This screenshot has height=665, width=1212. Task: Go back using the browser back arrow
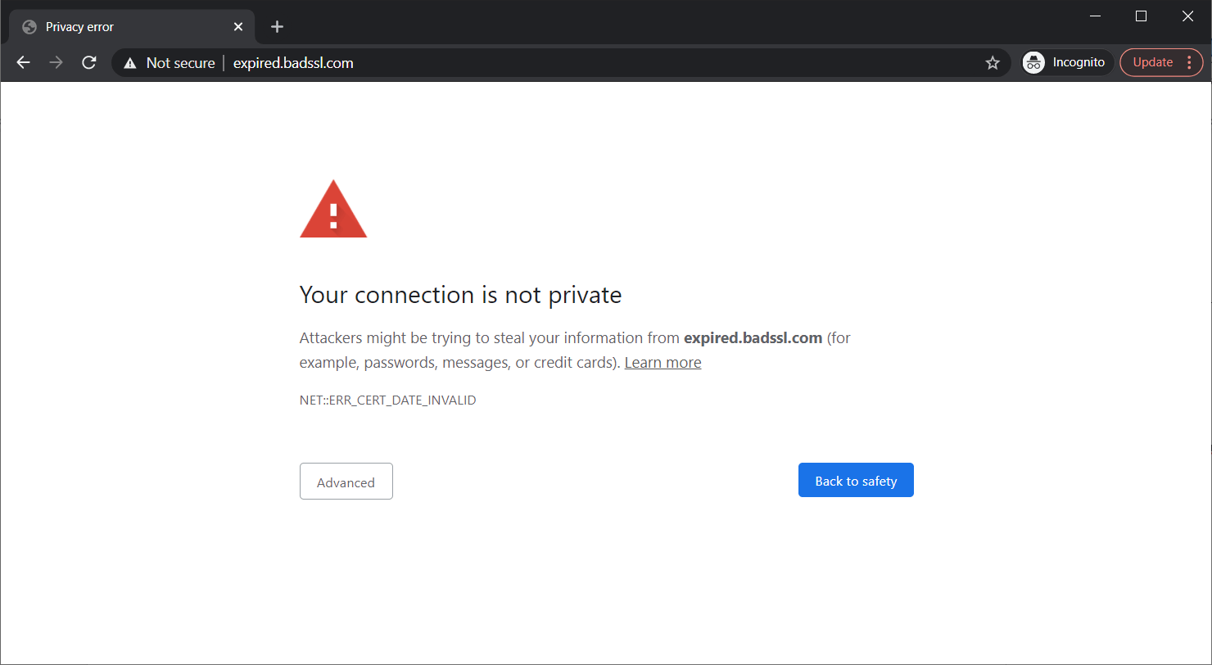click(x=23, y=62)
